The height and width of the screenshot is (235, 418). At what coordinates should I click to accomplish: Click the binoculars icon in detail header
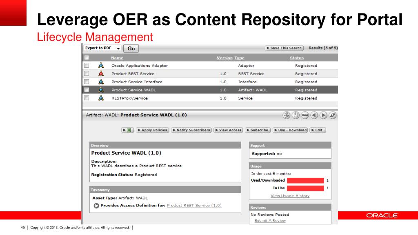(x=305, y=115)
